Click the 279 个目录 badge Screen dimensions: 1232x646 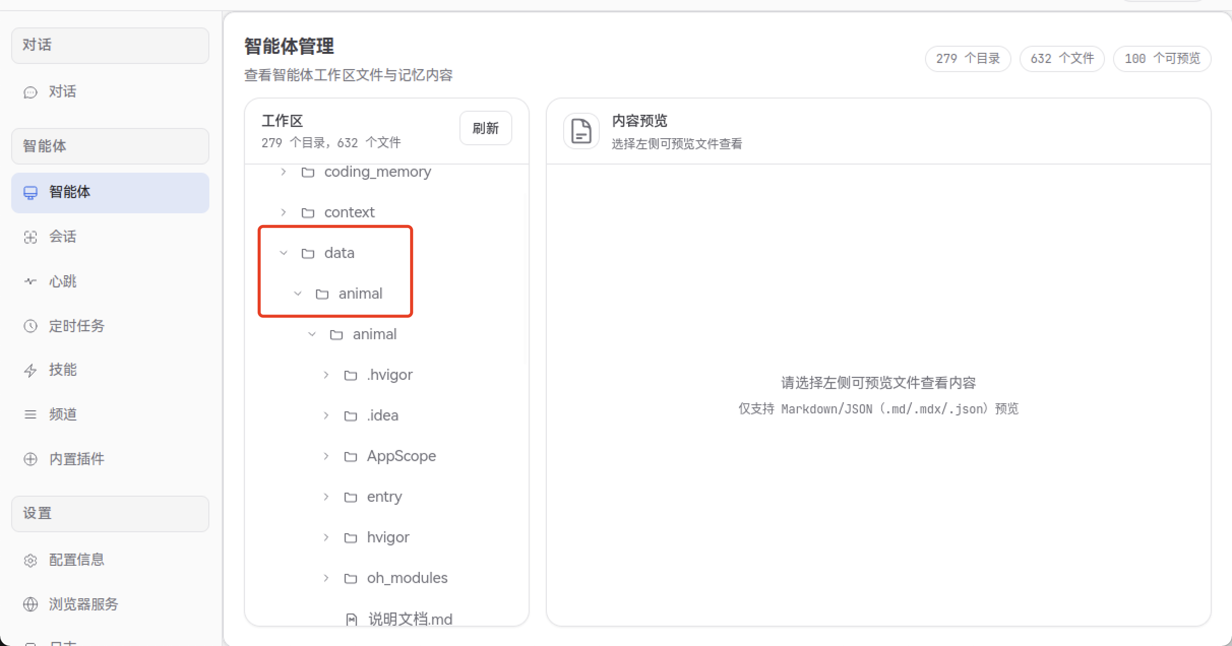[968, 59]
